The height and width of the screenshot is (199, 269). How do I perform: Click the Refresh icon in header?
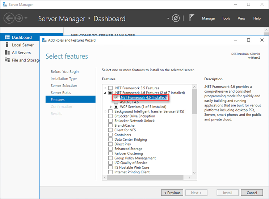click(x=176, y=18)
